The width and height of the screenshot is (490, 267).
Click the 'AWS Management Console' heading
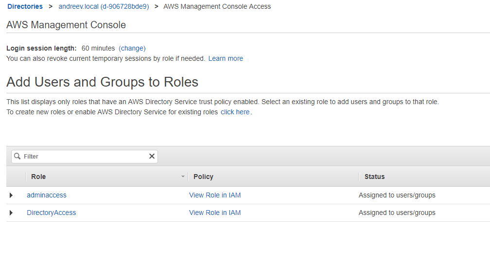click(x=66, y=25)
